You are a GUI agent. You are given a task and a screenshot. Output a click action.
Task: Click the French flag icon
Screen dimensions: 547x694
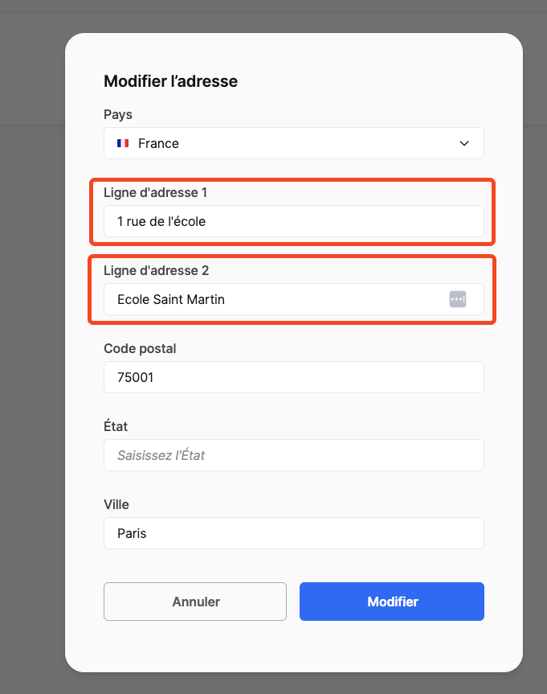[123, 143]
